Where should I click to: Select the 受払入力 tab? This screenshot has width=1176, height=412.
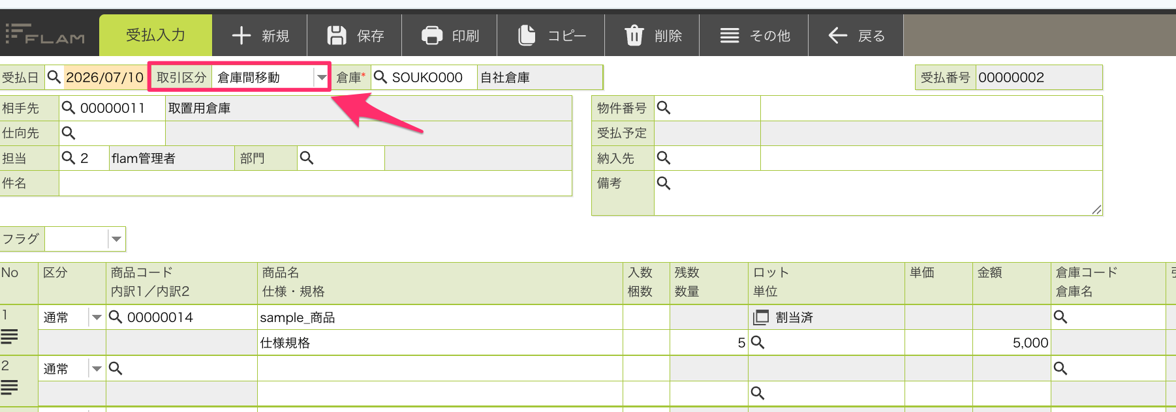(155, 35)
